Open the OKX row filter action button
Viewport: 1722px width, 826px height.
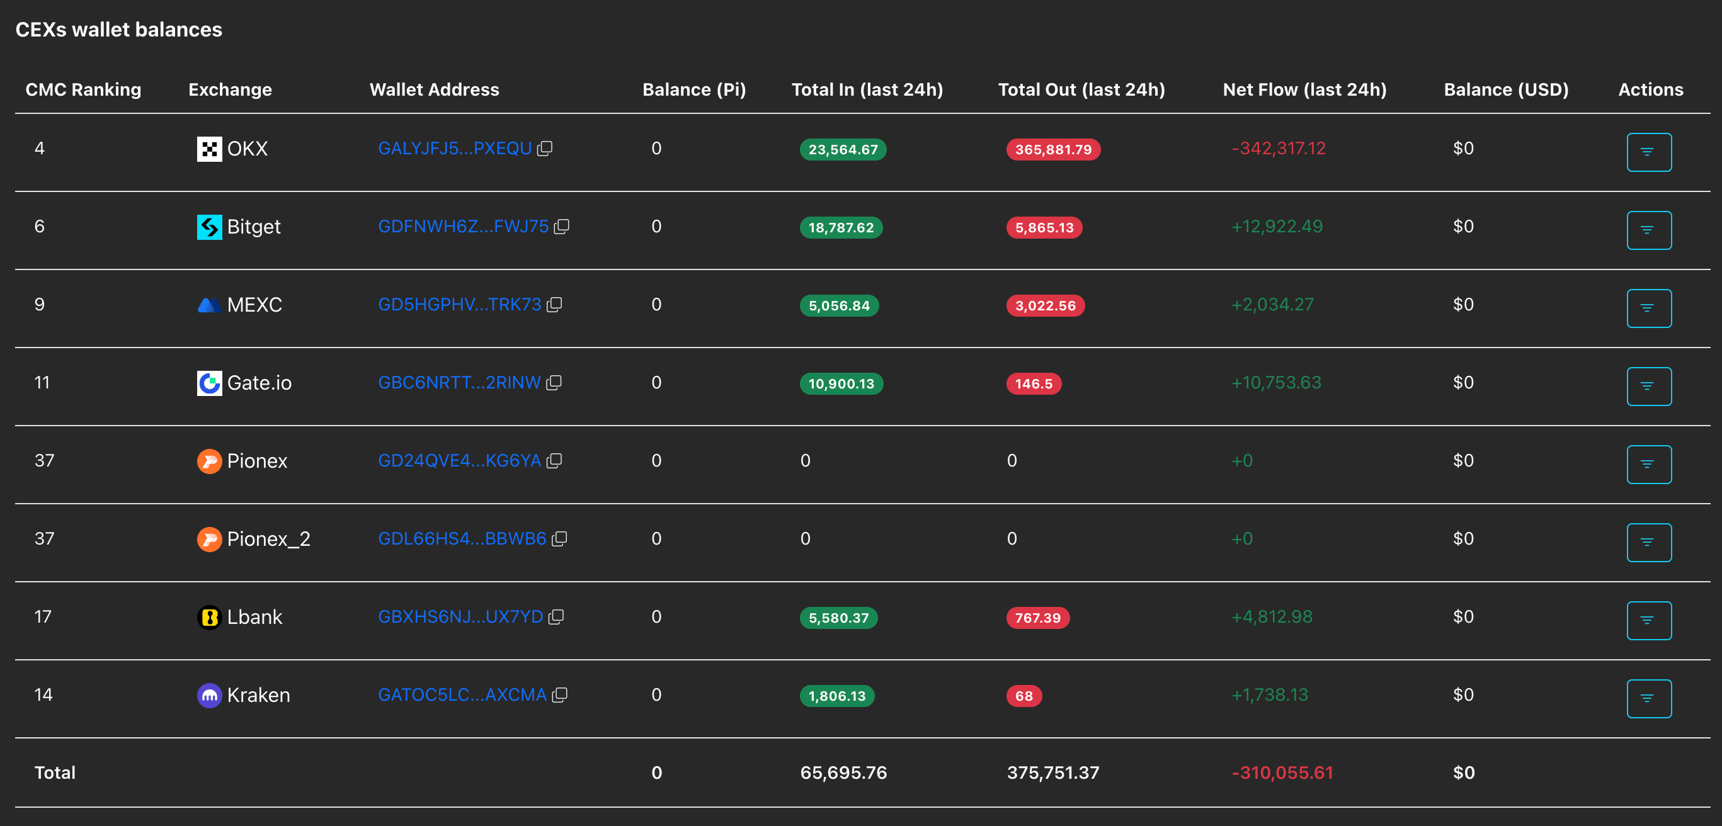[x=1648, y=152]
